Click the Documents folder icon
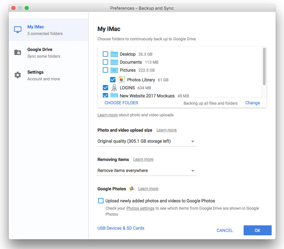Image resolution: width=284 pixels, height=249 pixels. pos(113,62)
